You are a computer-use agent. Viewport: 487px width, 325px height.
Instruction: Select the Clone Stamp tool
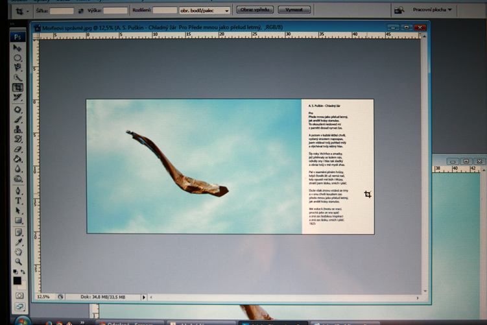click(x=18, y=129)
